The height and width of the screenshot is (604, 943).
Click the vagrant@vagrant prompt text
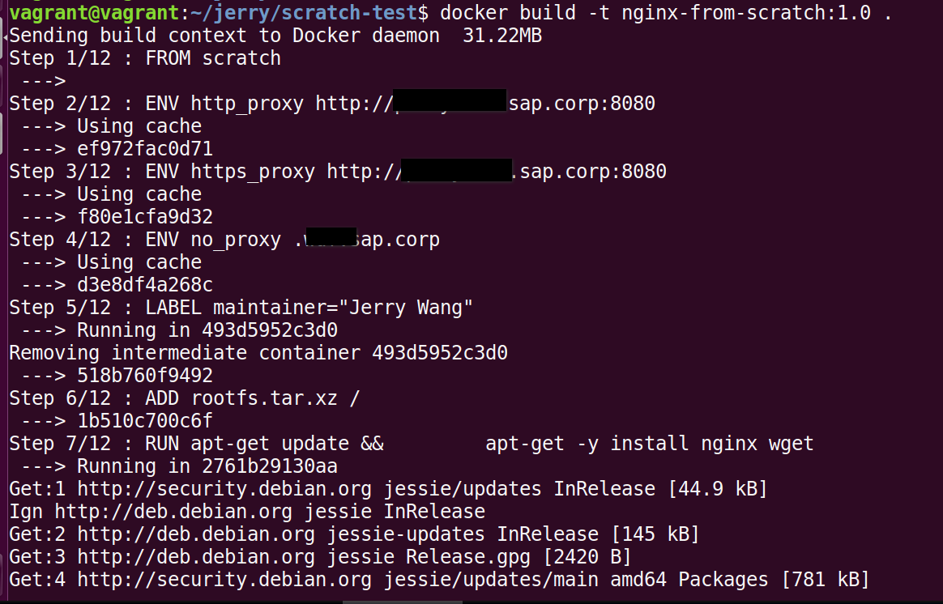(x=87, y=13)
